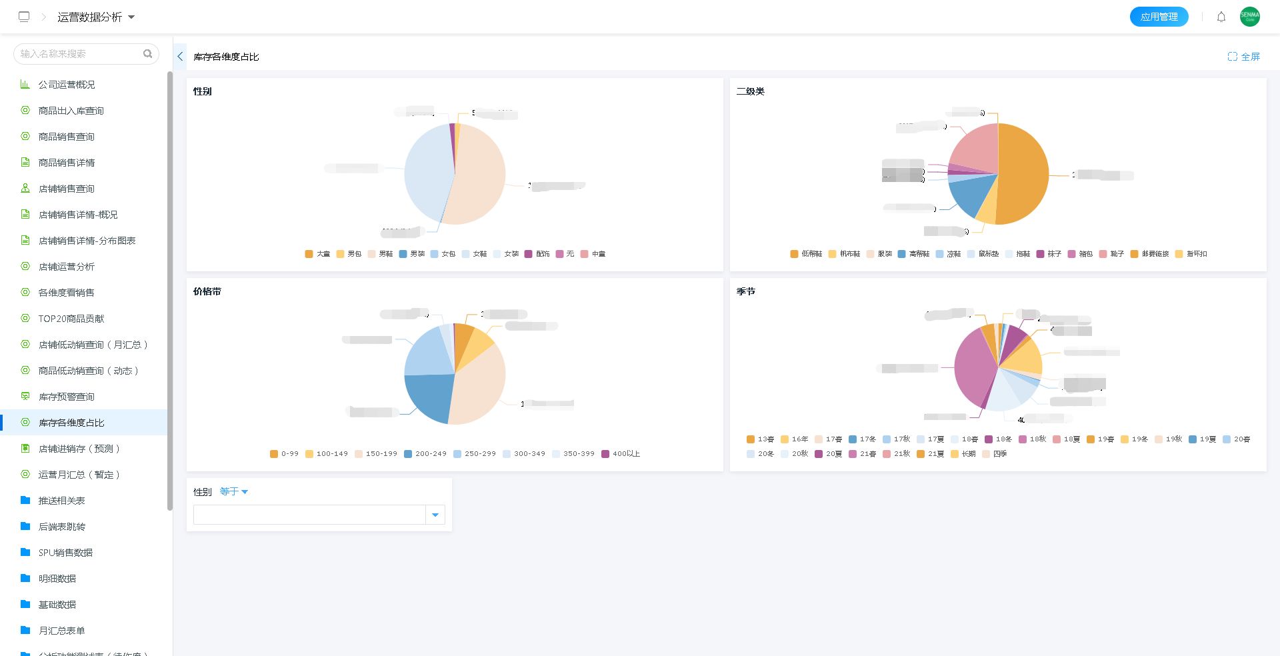This screenshot has width=1280, height=656.
Task: Expand the 运营数据分析 dropdown arrow
Action: coord(131,17)
